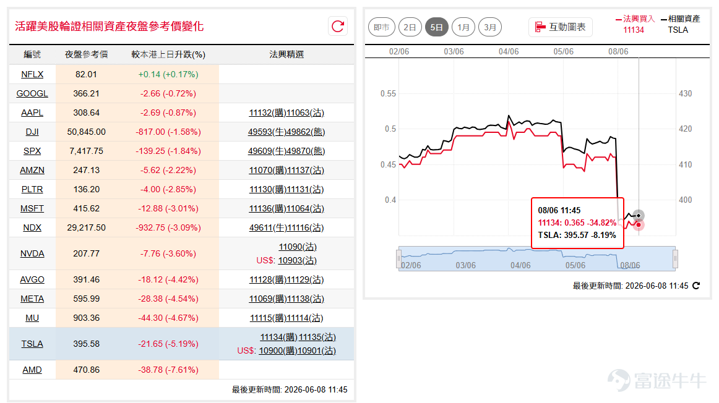The image size is (719, 403).
Task: Open TSLA warrant 11134(購)
Action: (279, 337)
